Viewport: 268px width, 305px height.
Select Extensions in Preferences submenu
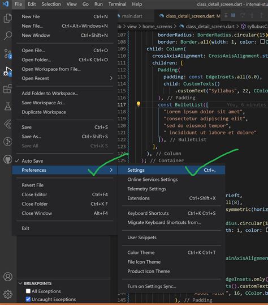coord(171,198)
